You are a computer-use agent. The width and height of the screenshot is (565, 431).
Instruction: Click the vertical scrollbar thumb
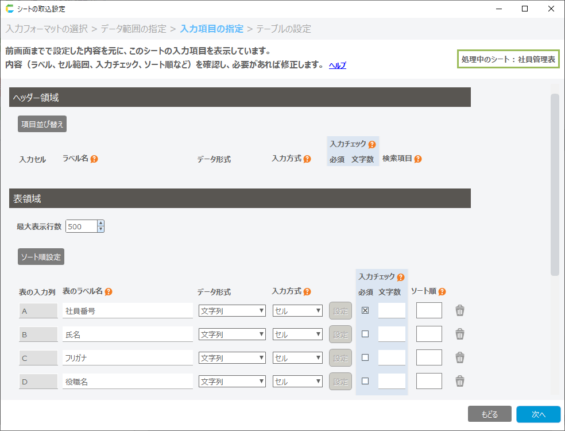click(x=555, y=184)
